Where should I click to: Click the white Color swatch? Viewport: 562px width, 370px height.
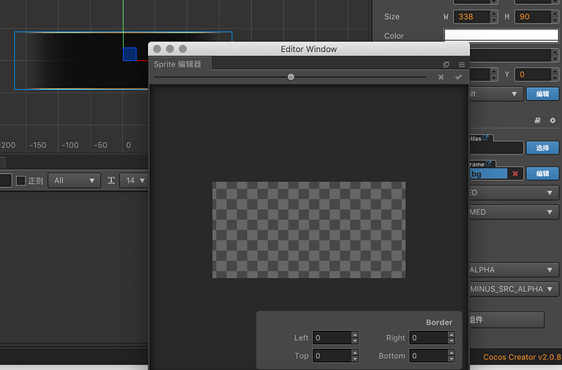coord(501,36)
